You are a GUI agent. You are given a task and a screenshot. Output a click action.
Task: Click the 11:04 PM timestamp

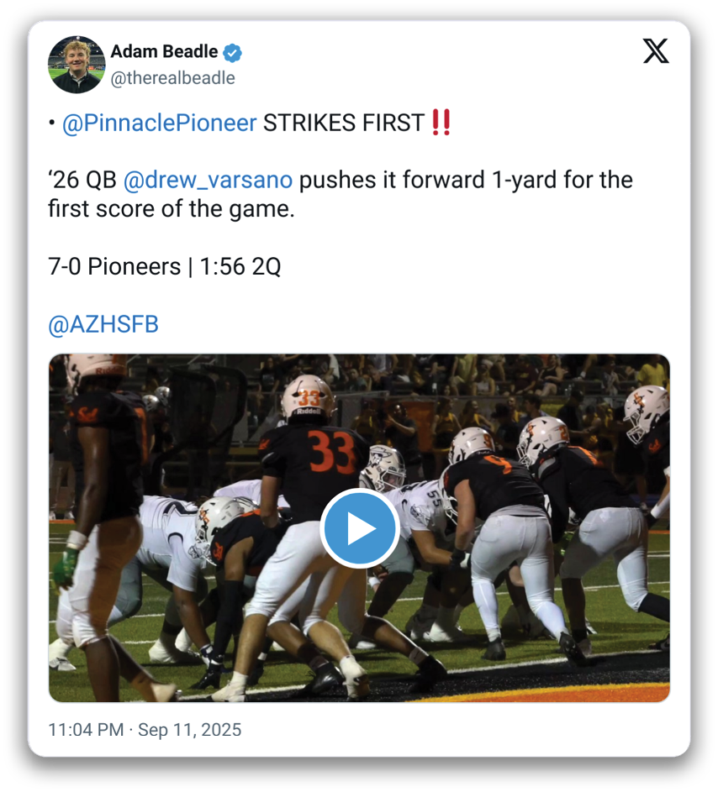tap(86, 730)
